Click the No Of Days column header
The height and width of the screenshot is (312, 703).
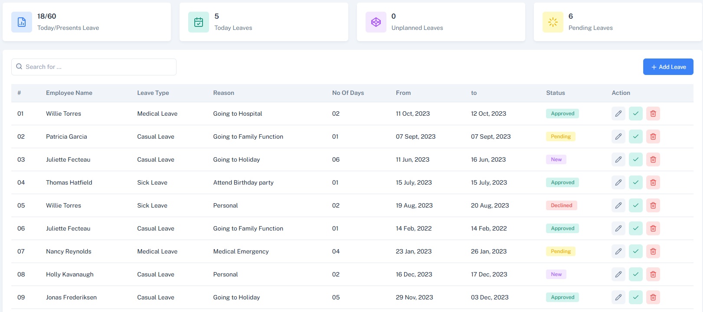(x=348, y=93)
